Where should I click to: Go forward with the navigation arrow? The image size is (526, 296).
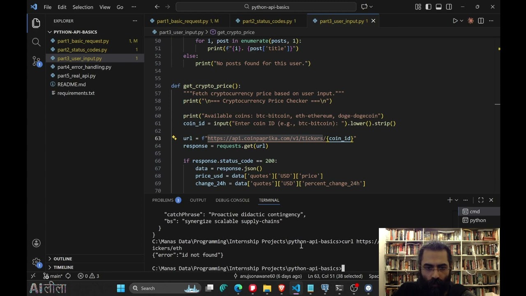(x=167, y=7)
